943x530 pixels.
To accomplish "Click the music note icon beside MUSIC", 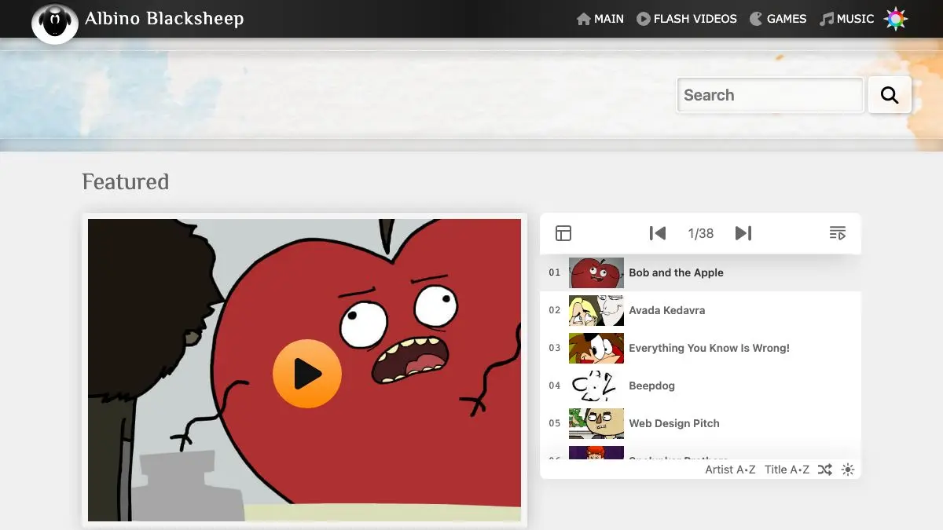I will tap(827, 19).
